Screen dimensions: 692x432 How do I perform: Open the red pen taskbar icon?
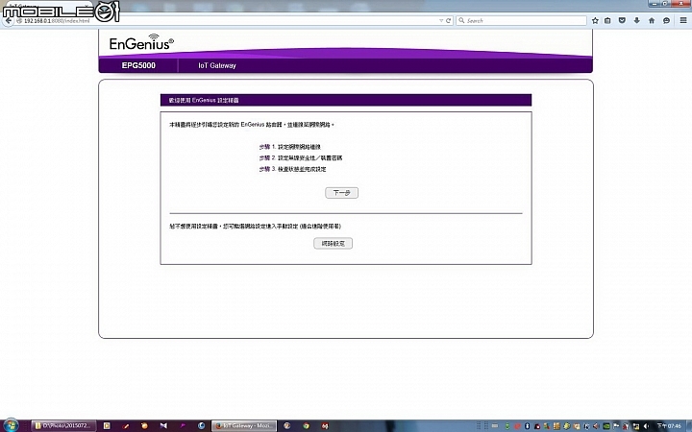coord(126,425)
